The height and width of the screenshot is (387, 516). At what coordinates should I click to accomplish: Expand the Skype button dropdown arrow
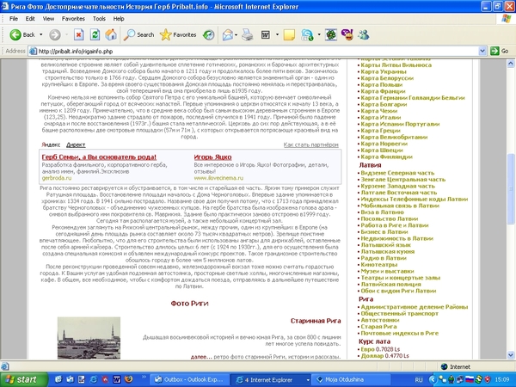pos(319,34)
